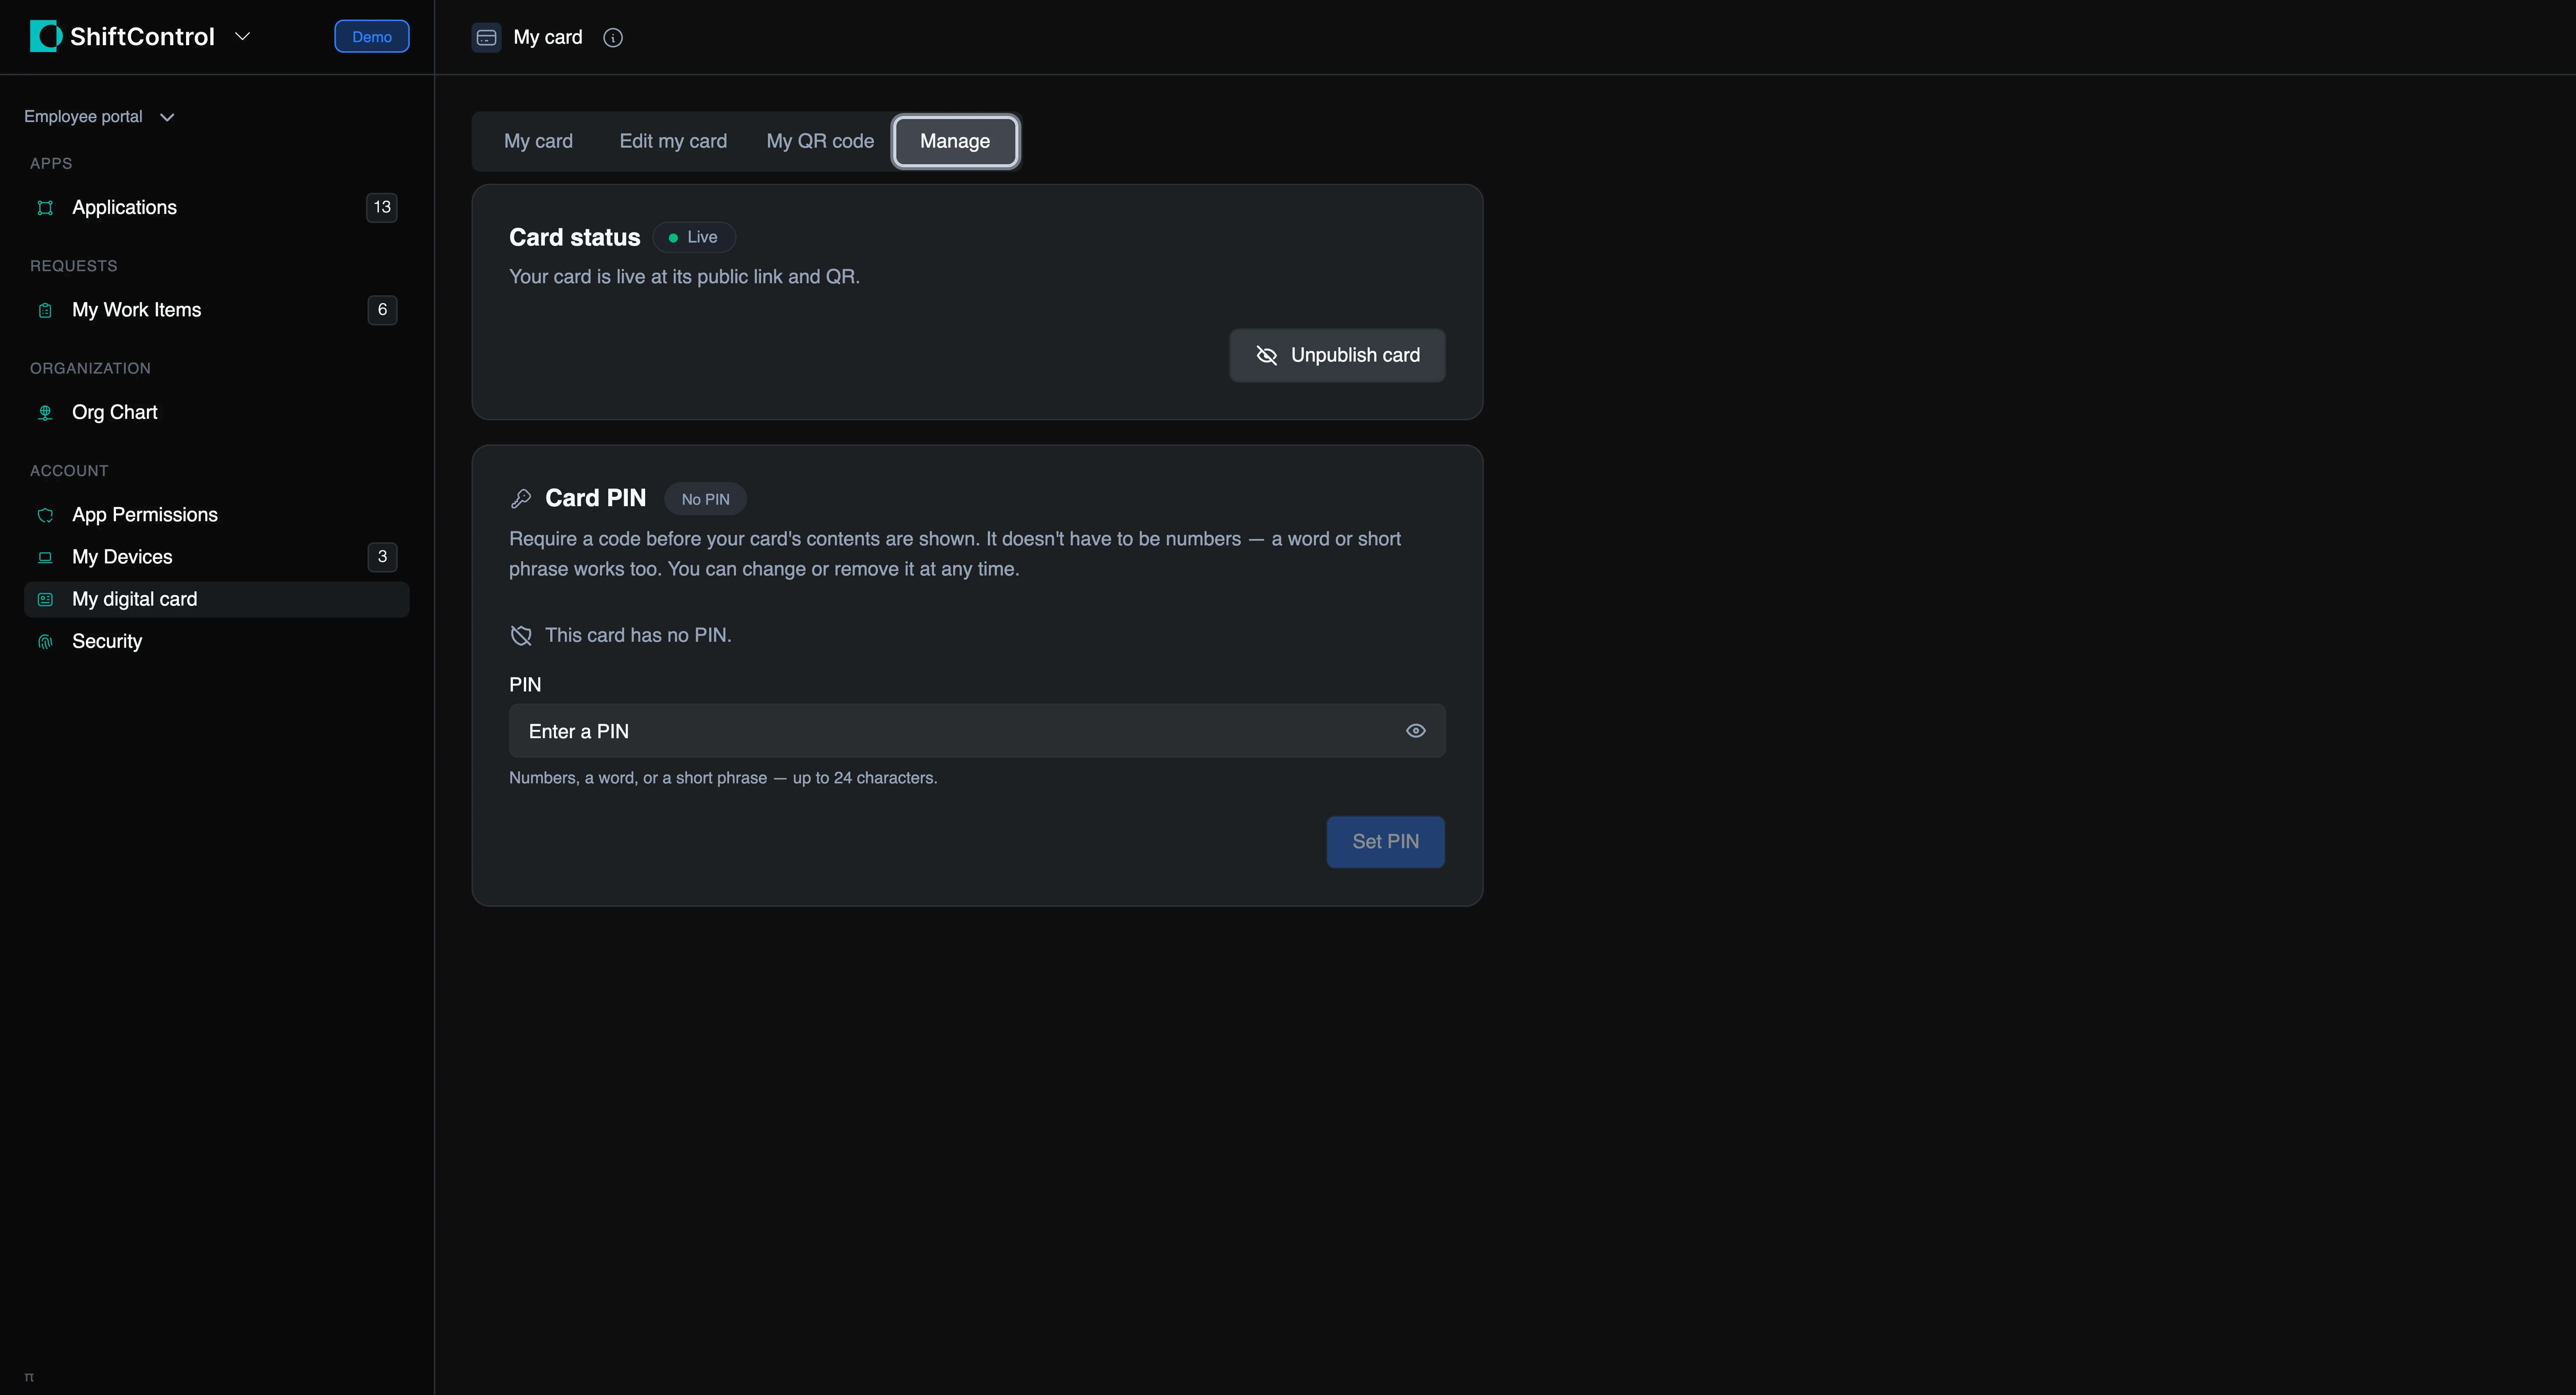Switch to the My QR code tab
The width and height of the screenshot is (2576, 1395).
(x=820, y=141)
